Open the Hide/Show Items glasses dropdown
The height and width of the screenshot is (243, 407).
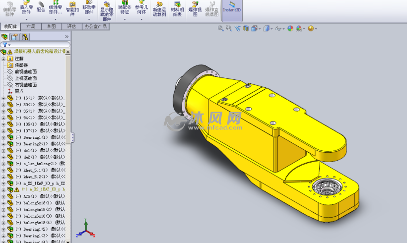[279, 29]
